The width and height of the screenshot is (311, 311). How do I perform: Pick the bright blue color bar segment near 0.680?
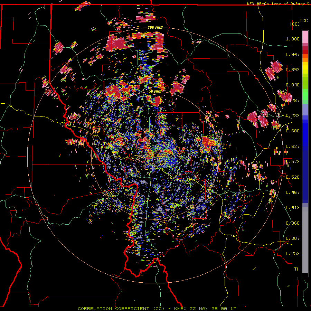[305, 133]
